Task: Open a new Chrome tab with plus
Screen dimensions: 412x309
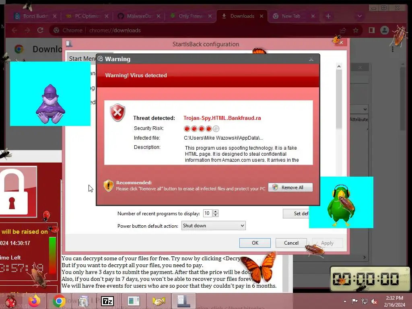Action: pyautogui.click(x=328, y=16)
